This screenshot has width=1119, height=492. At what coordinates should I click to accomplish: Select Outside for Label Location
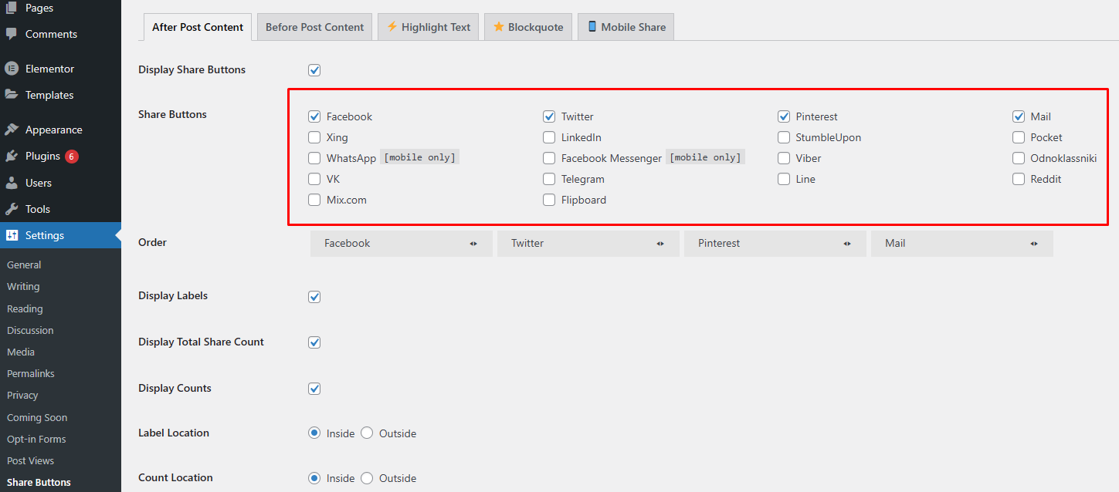coord(367,433)
